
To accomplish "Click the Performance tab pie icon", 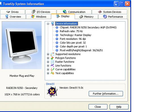I will click(x=105, y=17).
